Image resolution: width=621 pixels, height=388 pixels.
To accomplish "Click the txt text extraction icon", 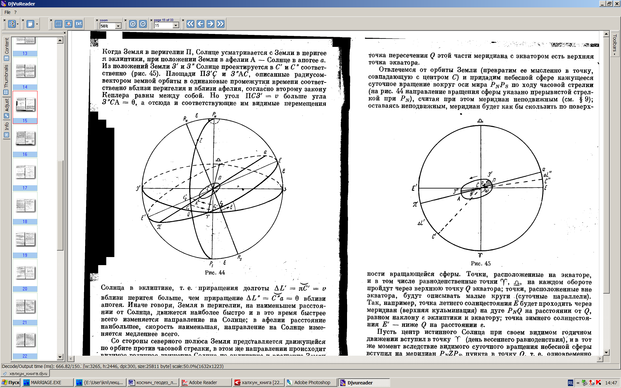I will (79, 24).
